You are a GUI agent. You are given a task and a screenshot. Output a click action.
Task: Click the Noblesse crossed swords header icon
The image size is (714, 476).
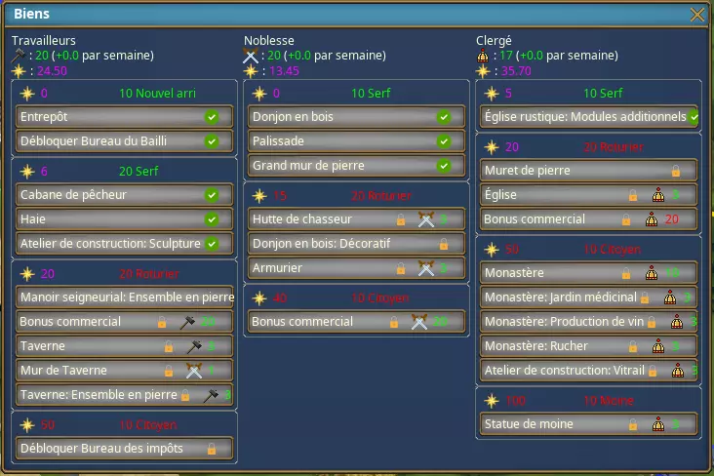coord(250,56)
